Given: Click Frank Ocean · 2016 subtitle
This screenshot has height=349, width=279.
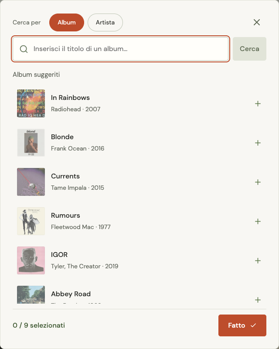Looking at the screenshot, I should click(78, 148).
